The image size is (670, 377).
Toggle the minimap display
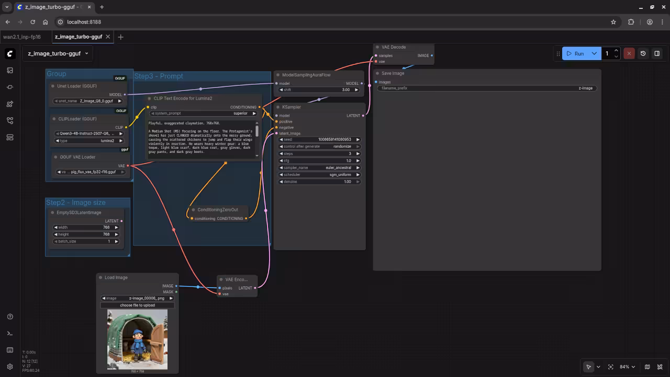(x=647, y=367)
